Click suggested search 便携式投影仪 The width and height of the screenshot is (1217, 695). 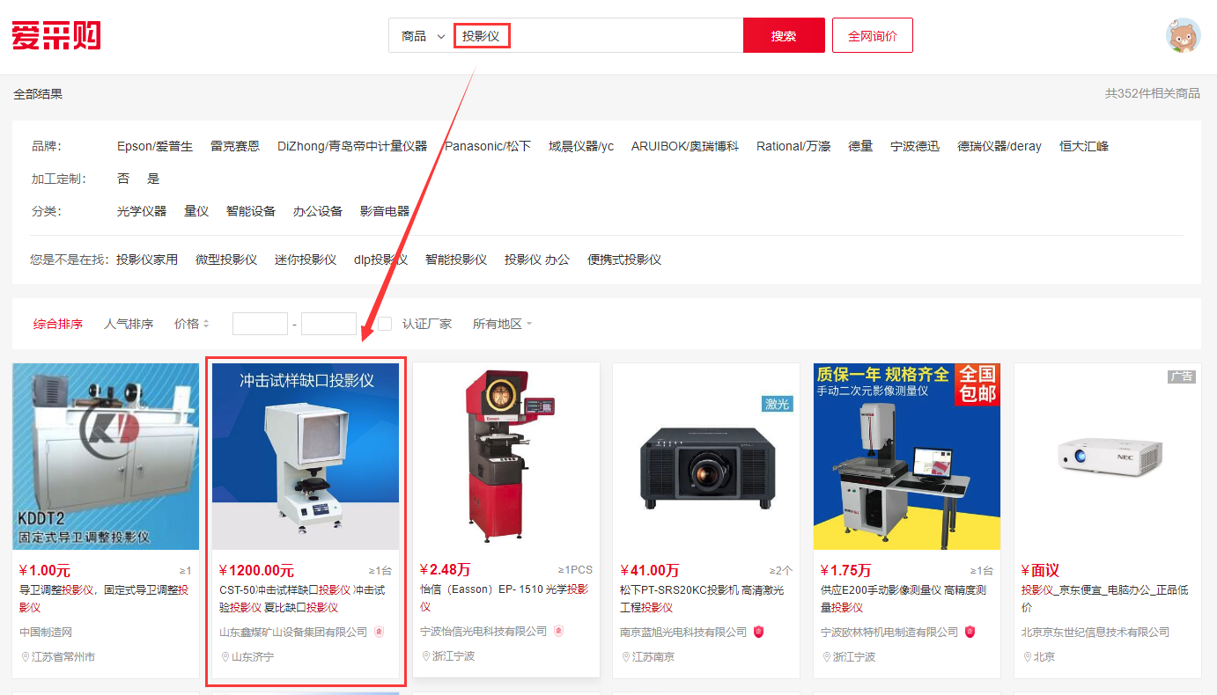click(624, 260)
